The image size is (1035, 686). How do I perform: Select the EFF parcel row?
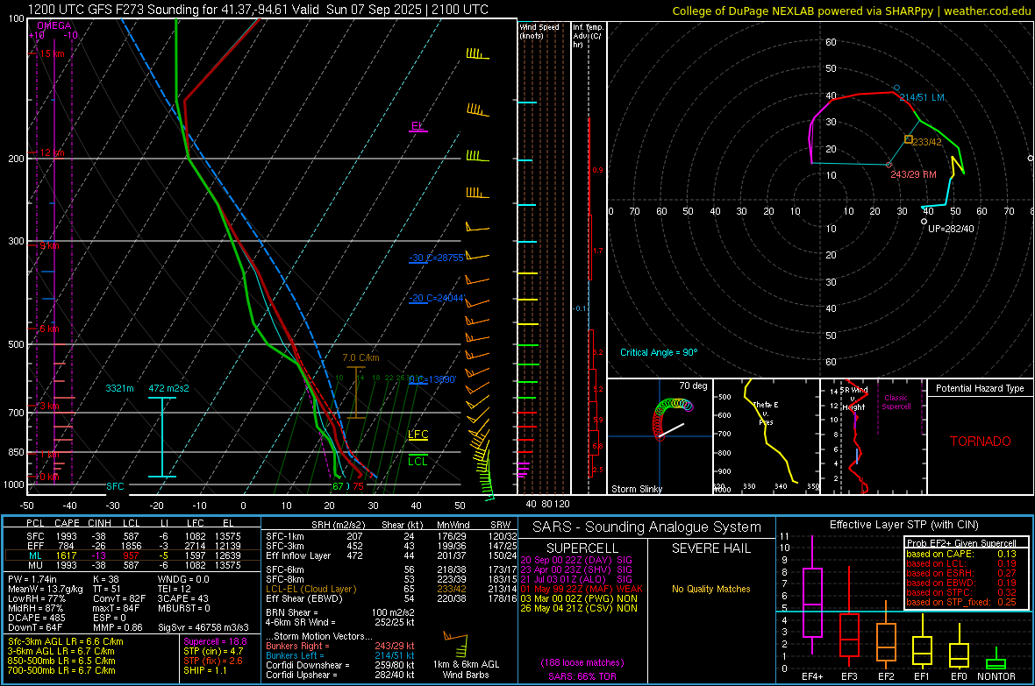point(132,546)
